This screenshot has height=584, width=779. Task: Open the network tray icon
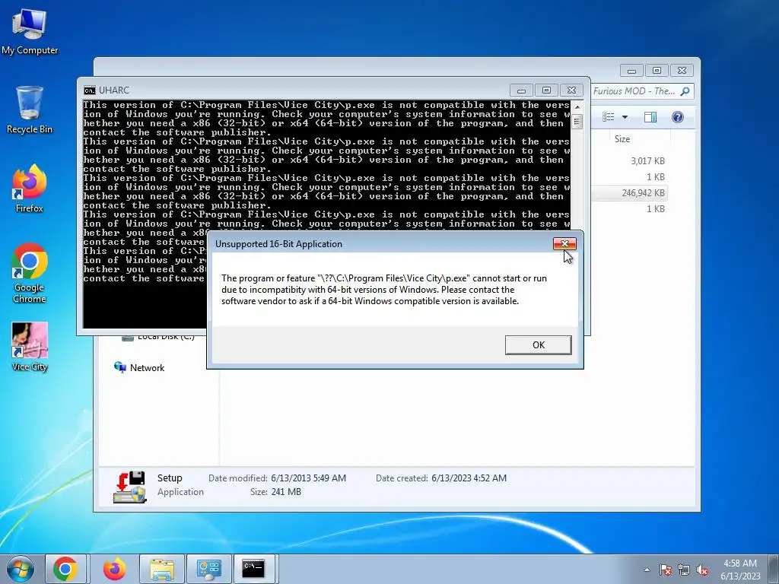(x=684, y=570)
